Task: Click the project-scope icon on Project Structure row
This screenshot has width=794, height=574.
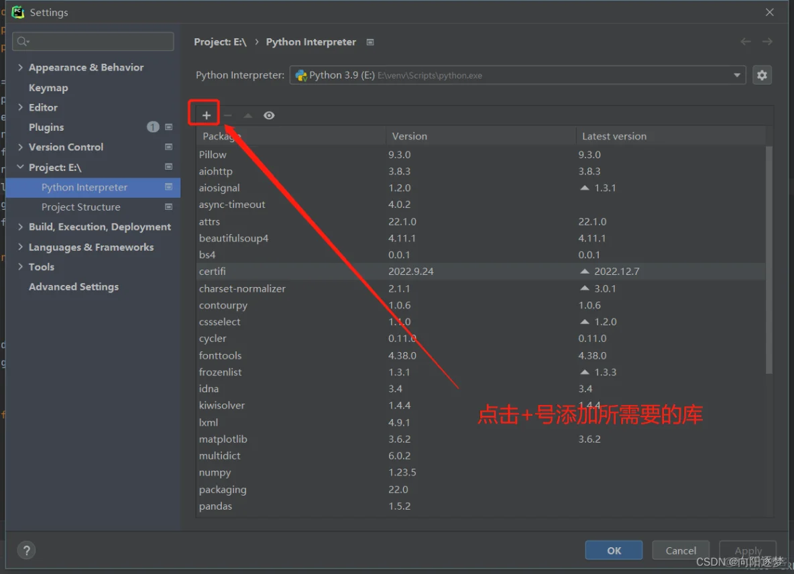Action: click(x=168, y=207)
